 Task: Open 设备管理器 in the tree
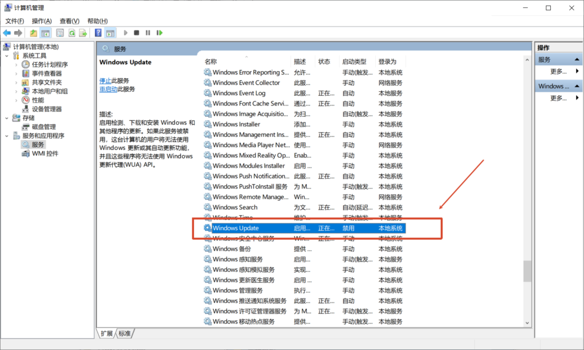point(47,109)
